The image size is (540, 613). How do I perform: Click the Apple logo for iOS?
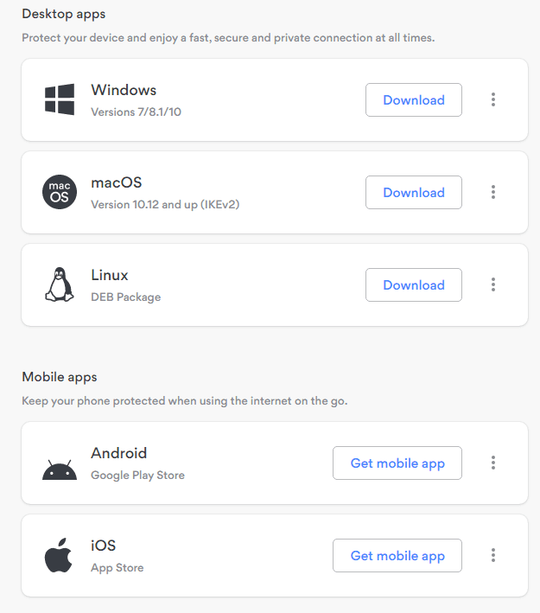(59, 555)
